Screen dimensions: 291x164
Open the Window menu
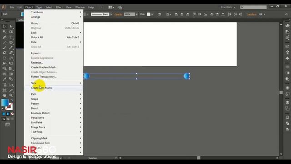click(80, 7)
